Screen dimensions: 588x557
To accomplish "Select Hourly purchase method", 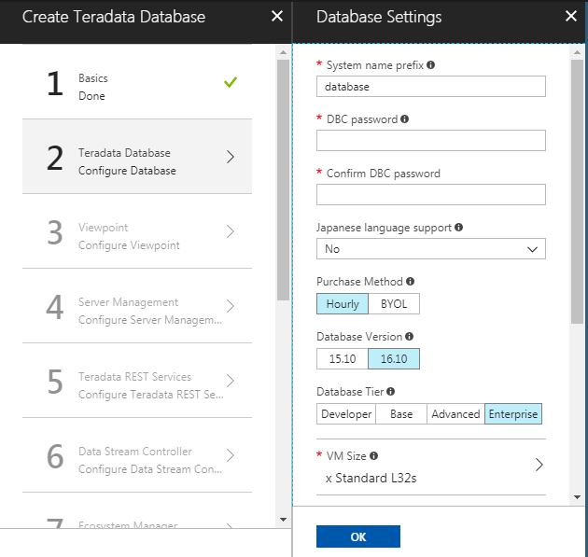I will coord(343,303).
